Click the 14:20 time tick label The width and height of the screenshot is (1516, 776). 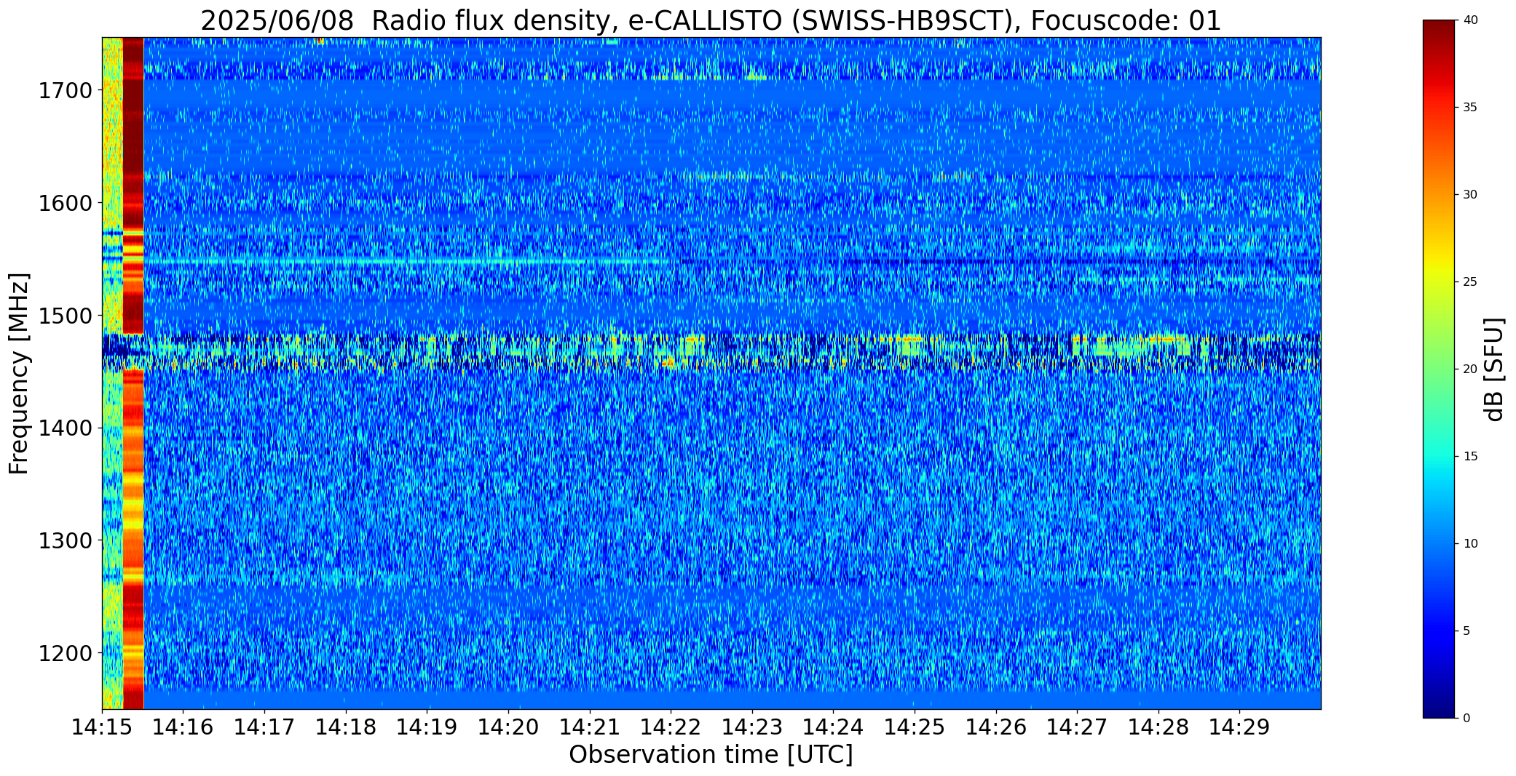point(508,727)
